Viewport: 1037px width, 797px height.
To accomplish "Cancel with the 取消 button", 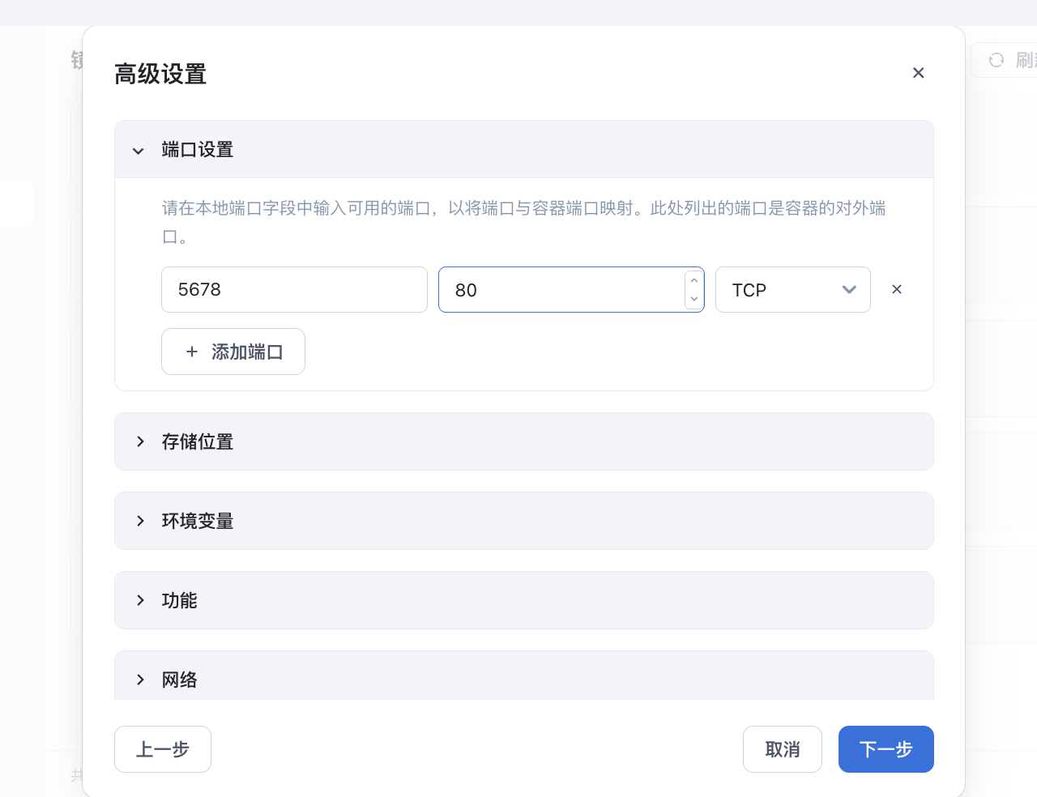I will click(782, 749).
